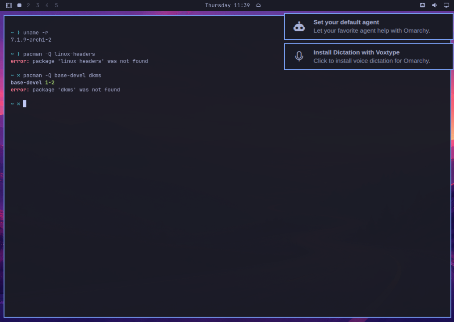Click the robot icon in agent notification
The image size is (454, 322).
[x=299, y=26]
